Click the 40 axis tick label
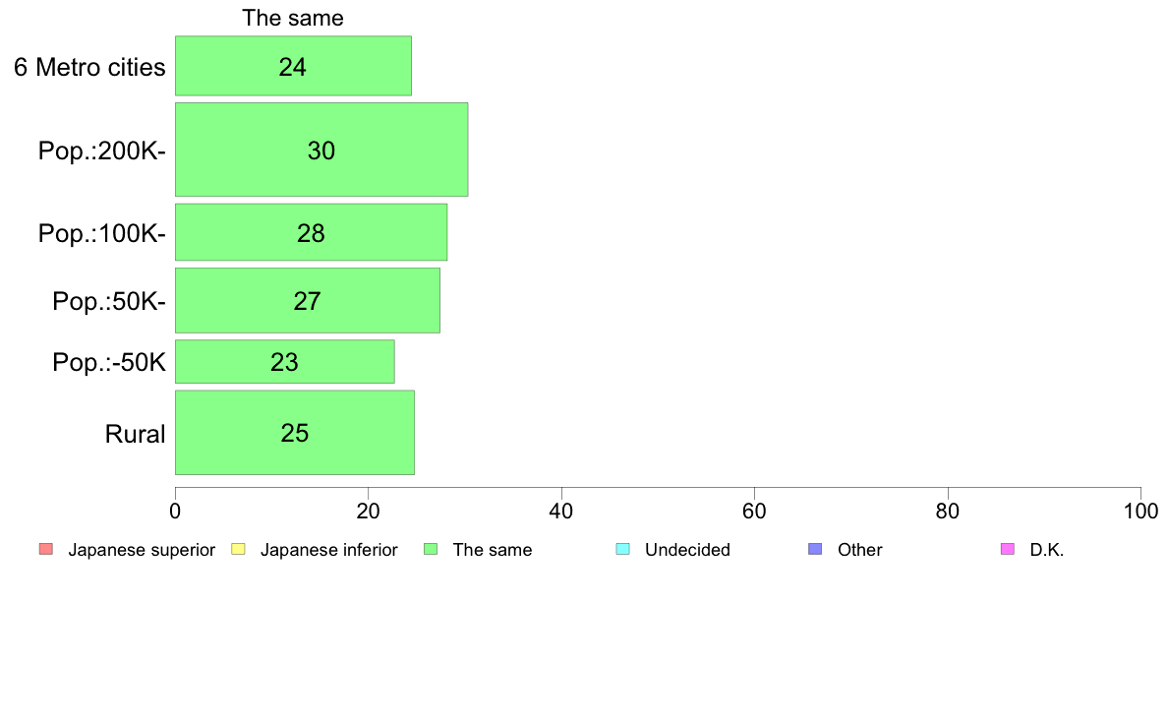 [x=561, y=511]
